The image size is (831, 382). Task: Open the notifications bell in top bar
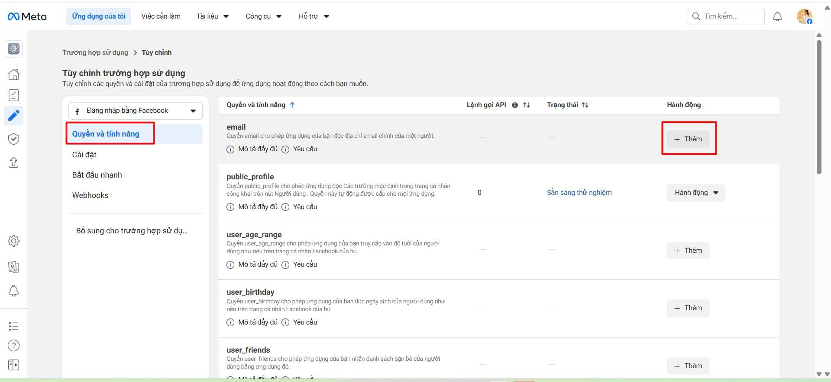click(x=777, y=16)
